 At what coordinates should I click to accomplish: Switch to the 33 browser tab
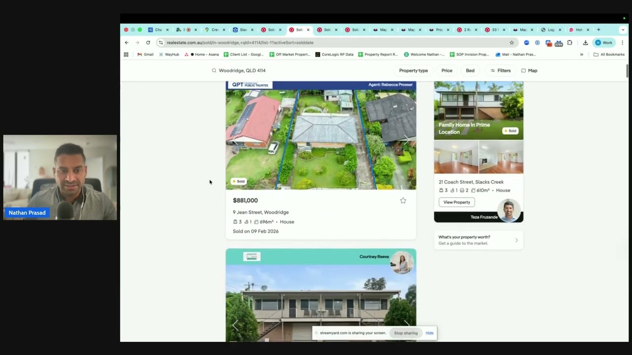(495, 30)
